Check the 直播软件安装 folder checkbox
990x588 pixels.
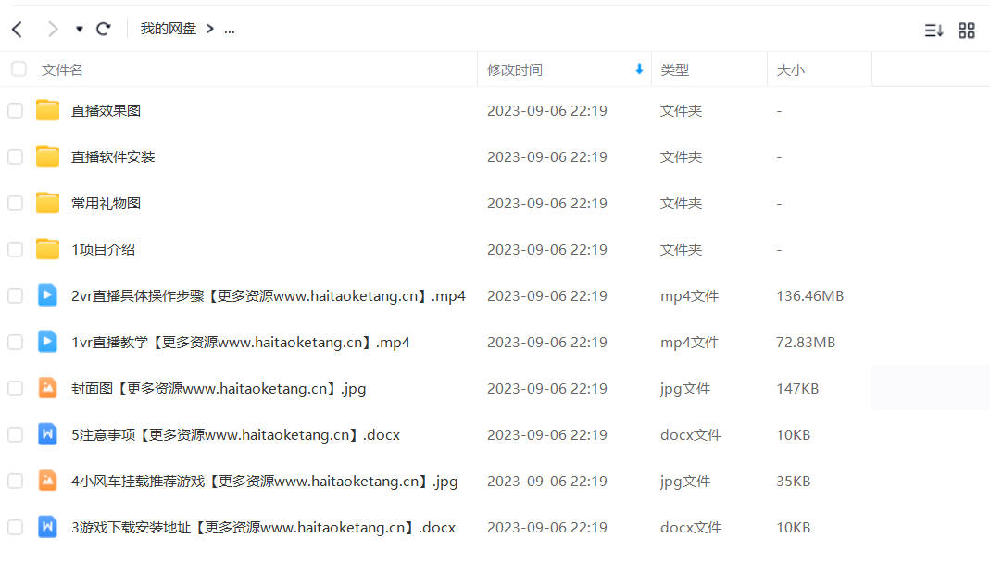[15, 156]
